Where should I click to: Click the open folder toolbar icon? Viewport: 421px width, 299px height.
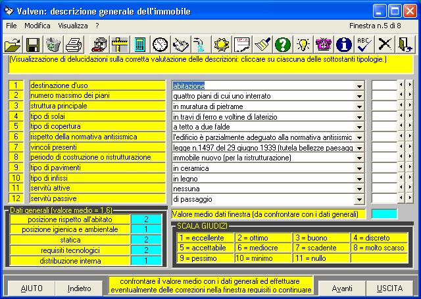[12, 44]
